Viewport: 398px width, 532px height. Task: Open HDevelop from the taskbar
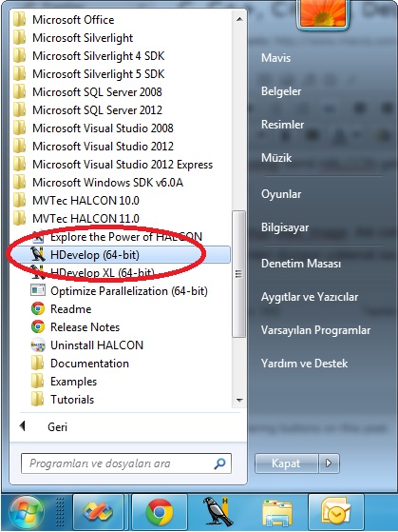[x=218, y=513]
